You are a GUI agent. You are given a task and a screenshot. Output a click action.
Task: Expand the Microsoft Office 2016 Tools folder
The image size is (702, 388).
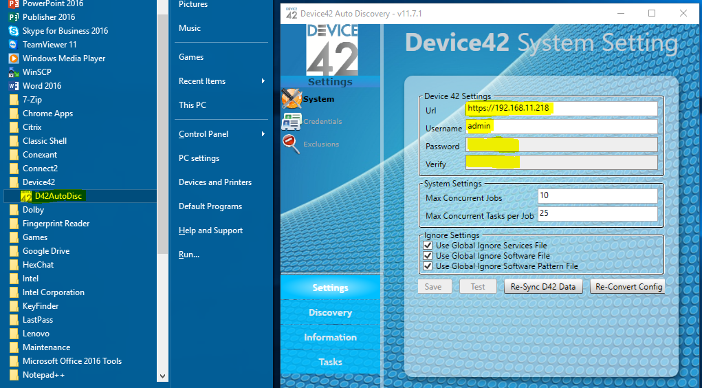point(65,361)
